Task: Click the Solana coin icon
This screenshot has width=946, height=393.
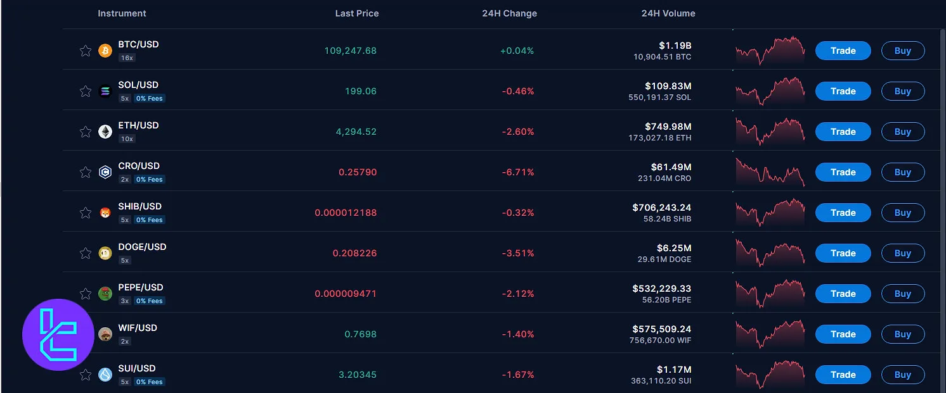Action: click(105, 91)
